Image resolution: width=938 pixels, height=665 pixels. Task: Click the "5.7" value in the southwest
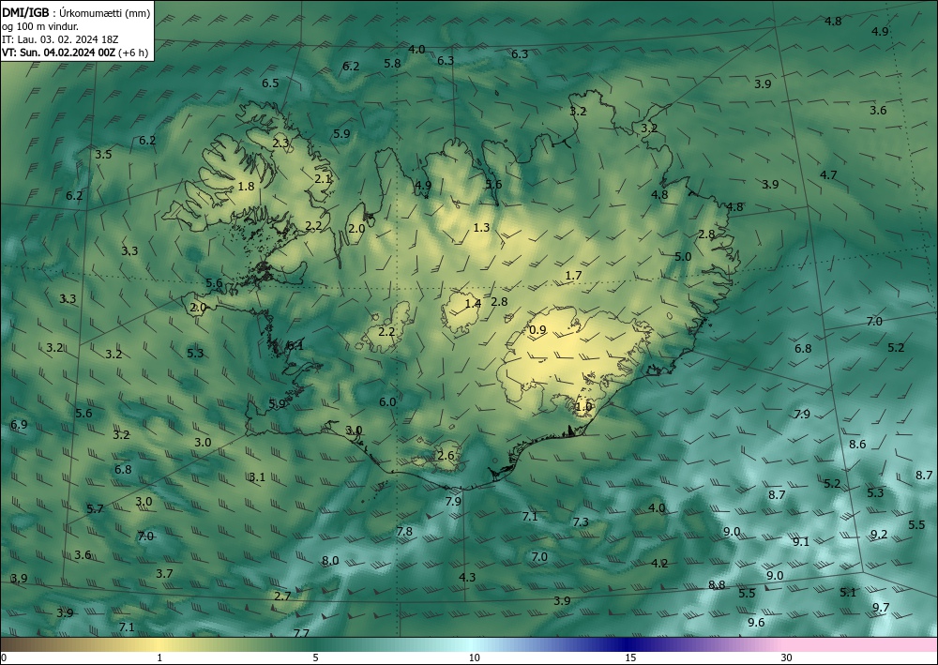95,509
